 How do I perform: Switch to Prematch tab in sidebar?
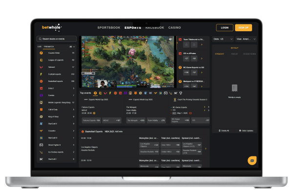(49, 47)
